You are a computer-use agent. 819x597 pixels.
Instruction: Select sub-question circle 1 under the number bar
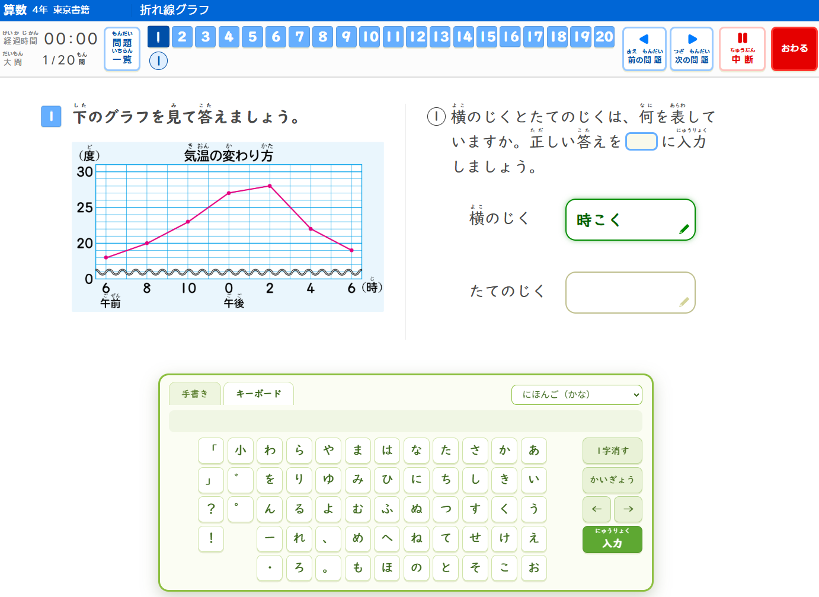coord(158,60)
